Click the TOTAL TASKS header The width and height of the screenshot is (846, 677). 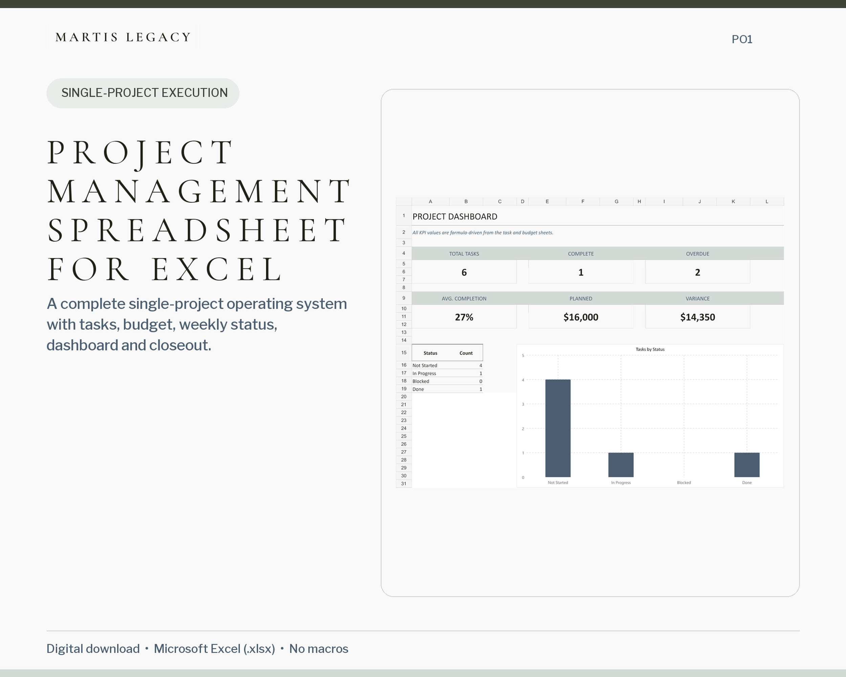464,254
